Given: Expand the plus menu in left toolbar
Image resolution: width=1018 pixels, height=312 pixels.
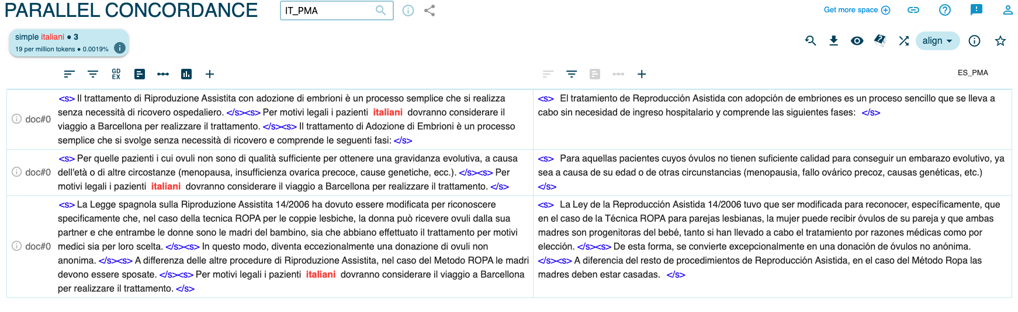Looking at the screenshot, I should [210, 74].
